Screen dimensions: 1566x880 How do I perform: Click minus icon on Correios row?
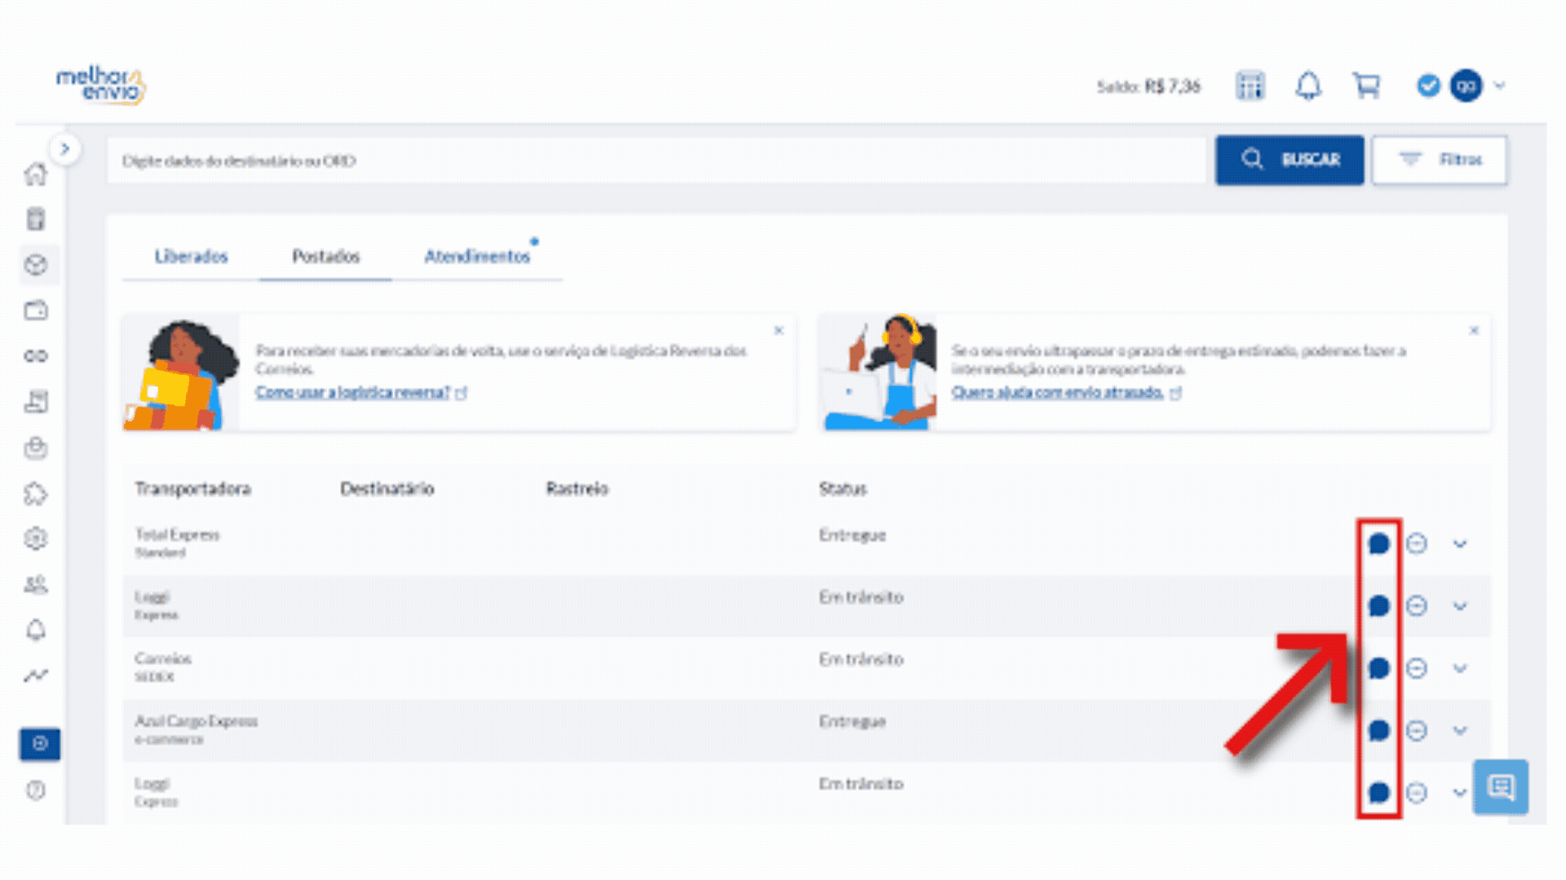[1417, 668]
